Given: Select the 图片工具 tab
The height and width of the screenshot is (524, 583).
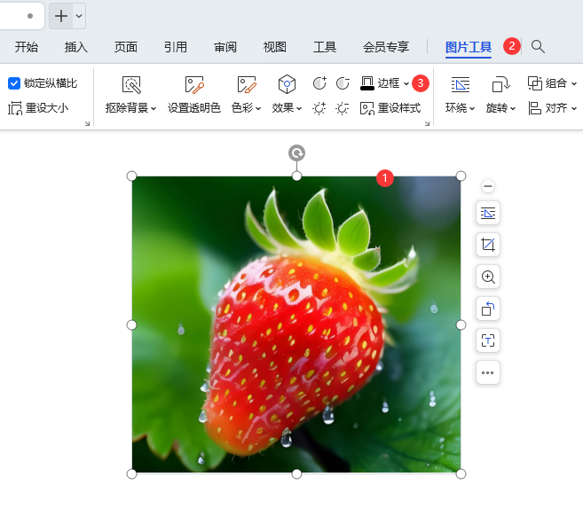Looking at the screenshot, I should tap(469, 47).
